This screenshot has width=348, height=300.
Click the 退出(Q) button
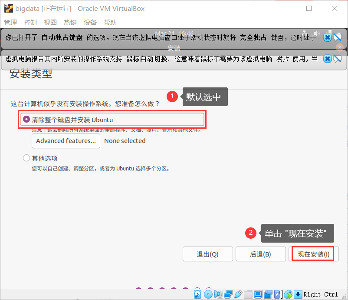point(207,254)
